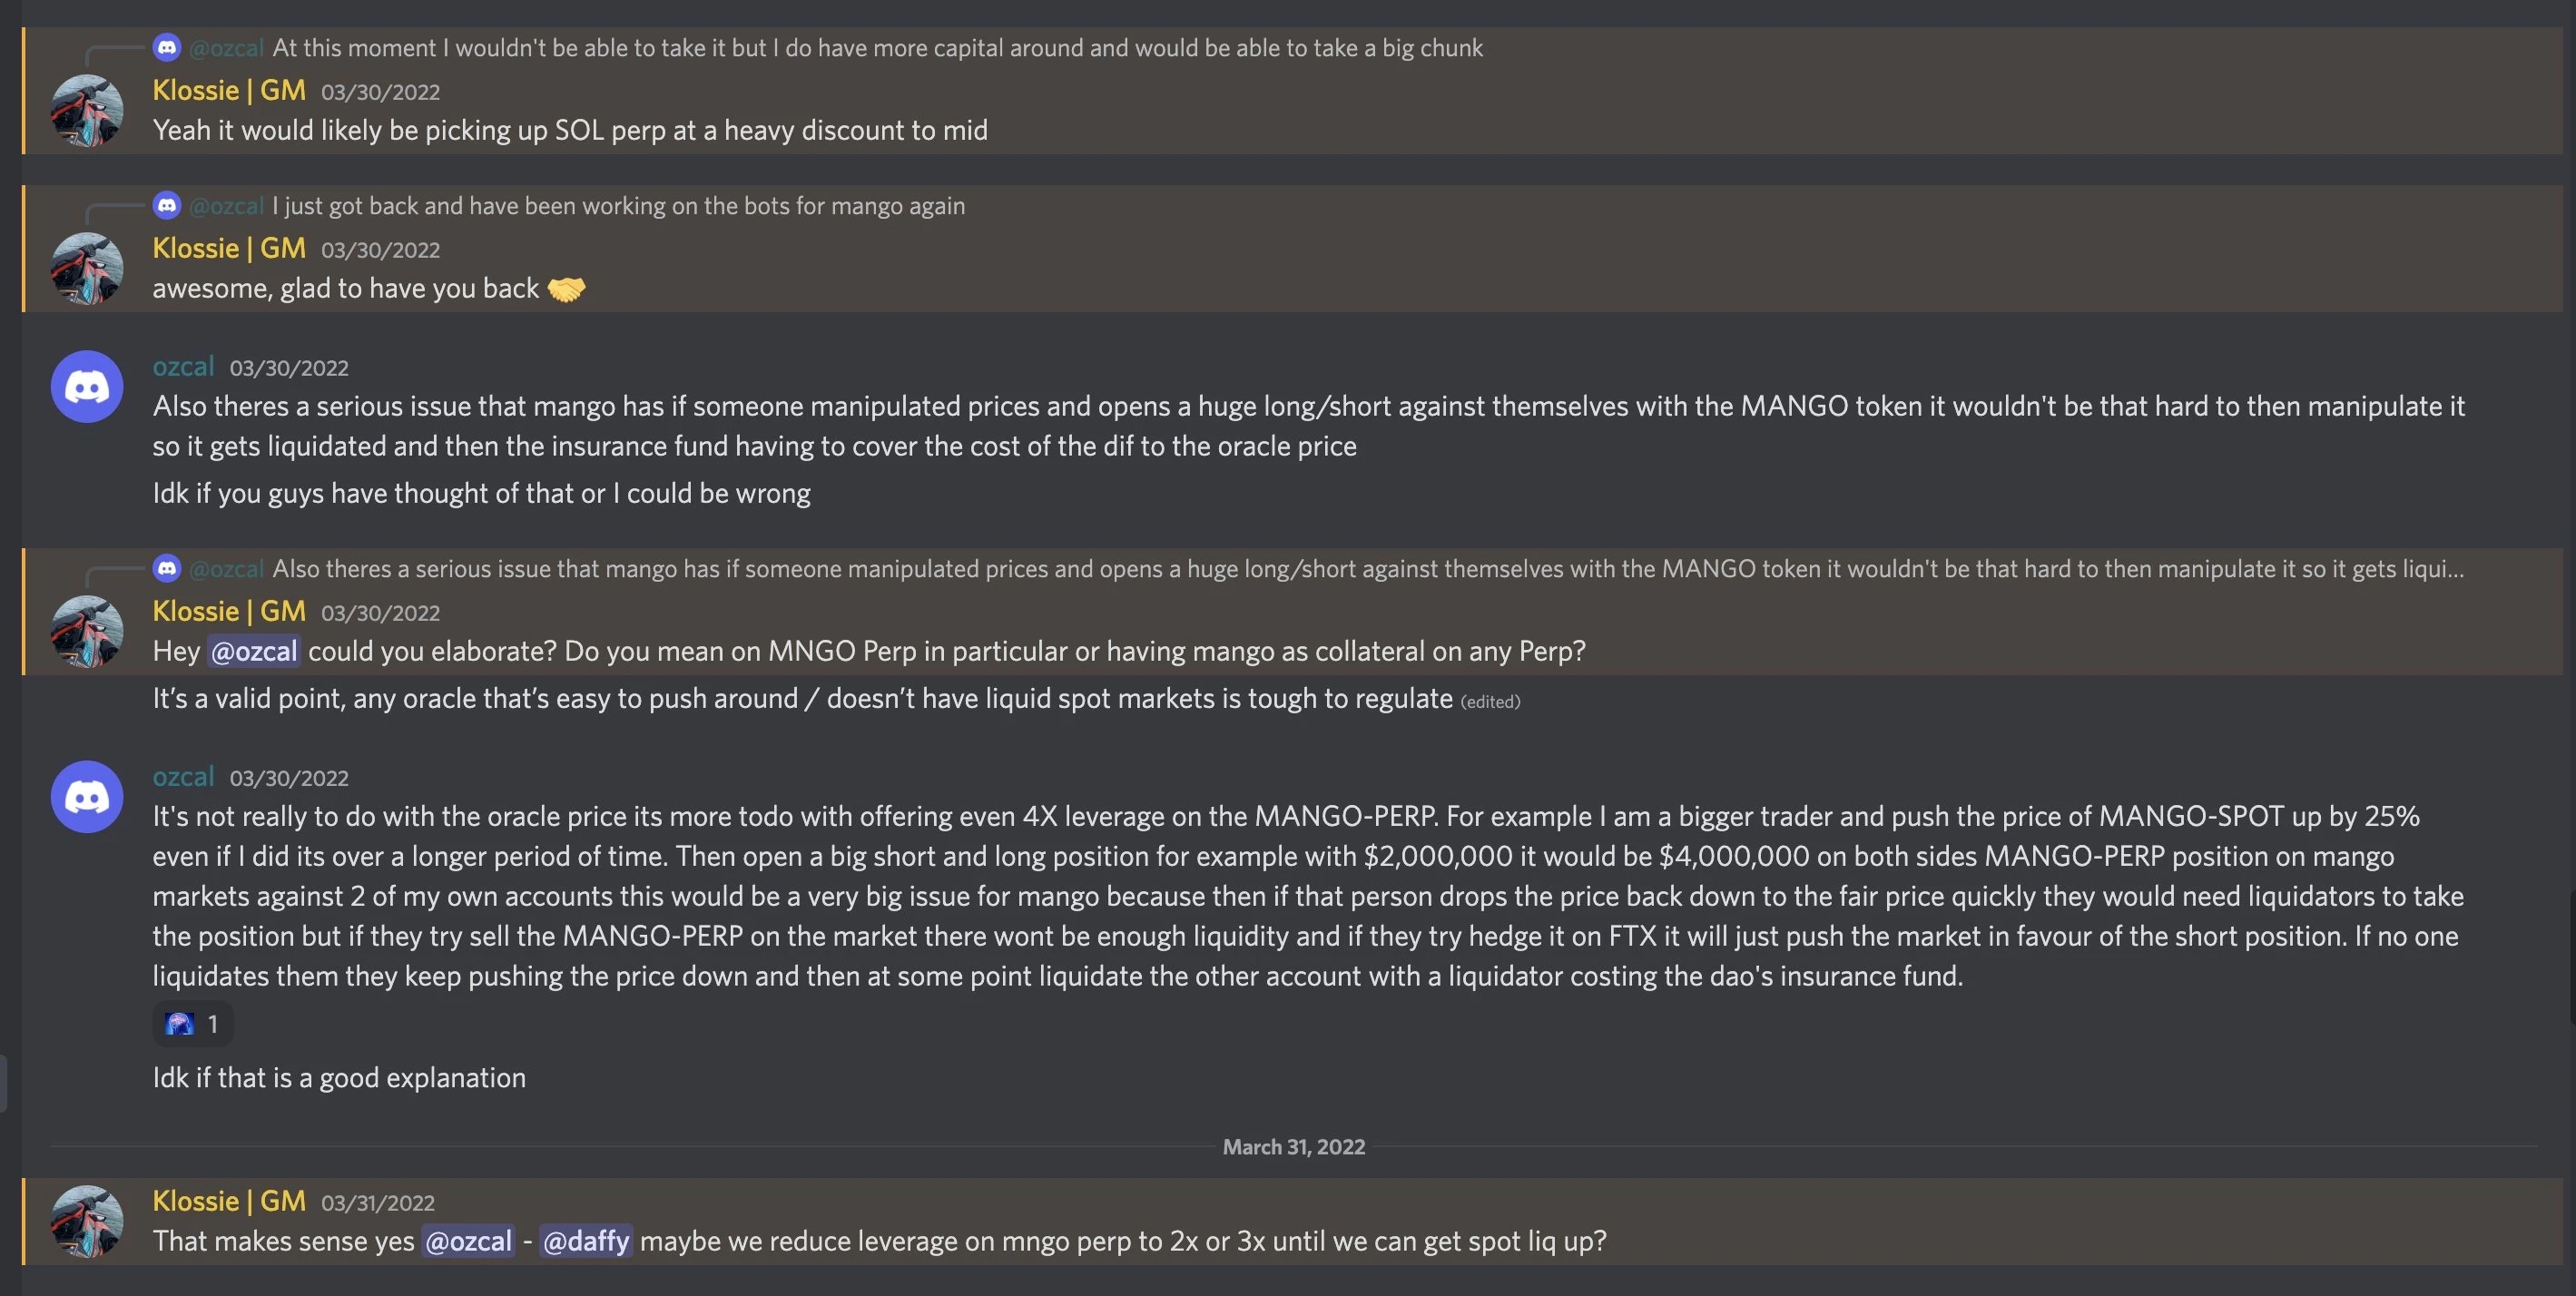The width and height of the screenshot is (2576, 1296).
Task: Click the handshake emoji after "glad to have you back"
Action: [566, 289]
